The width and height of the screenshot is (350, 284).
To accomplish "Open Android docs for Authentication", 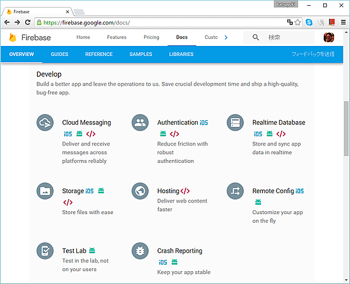I will tap(163, 133).
